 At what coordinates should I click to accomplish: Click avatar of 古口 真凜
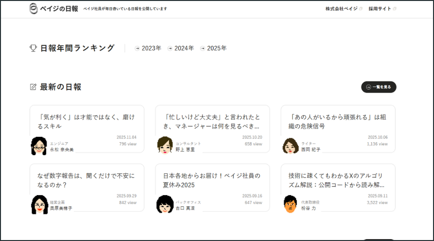tap(165, 204)
